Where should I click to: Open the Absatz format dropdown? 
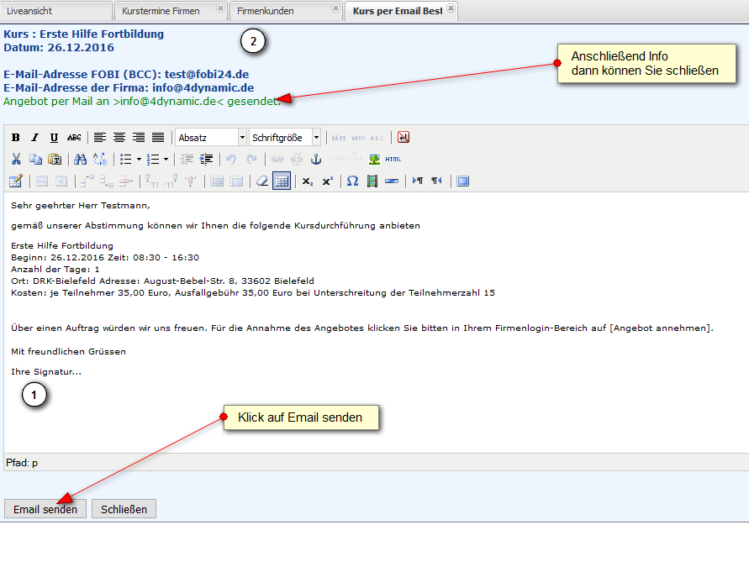pyautogui.click(x=210, y=138)
